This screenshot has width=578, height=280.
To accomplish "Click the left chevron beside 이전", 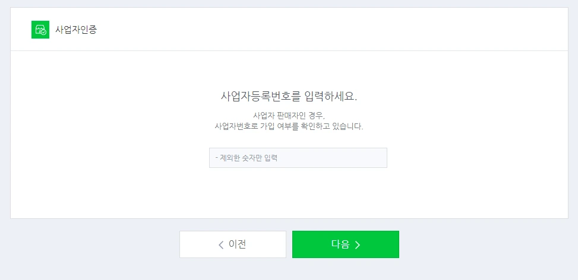I will click(x=221, y=244).
